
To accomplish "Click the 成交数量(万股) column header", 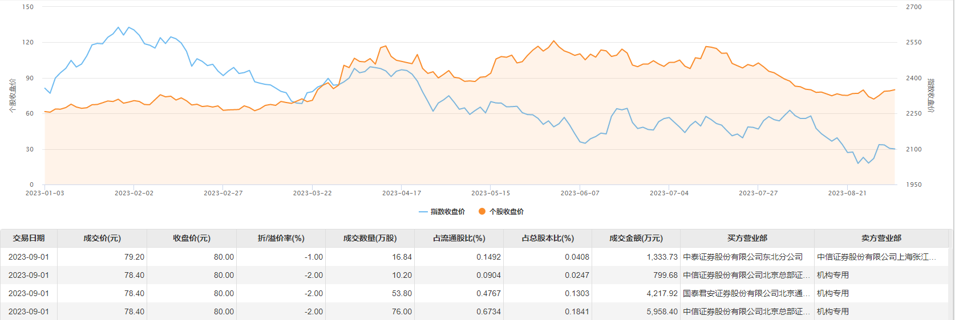I will (x=370, y=239).
